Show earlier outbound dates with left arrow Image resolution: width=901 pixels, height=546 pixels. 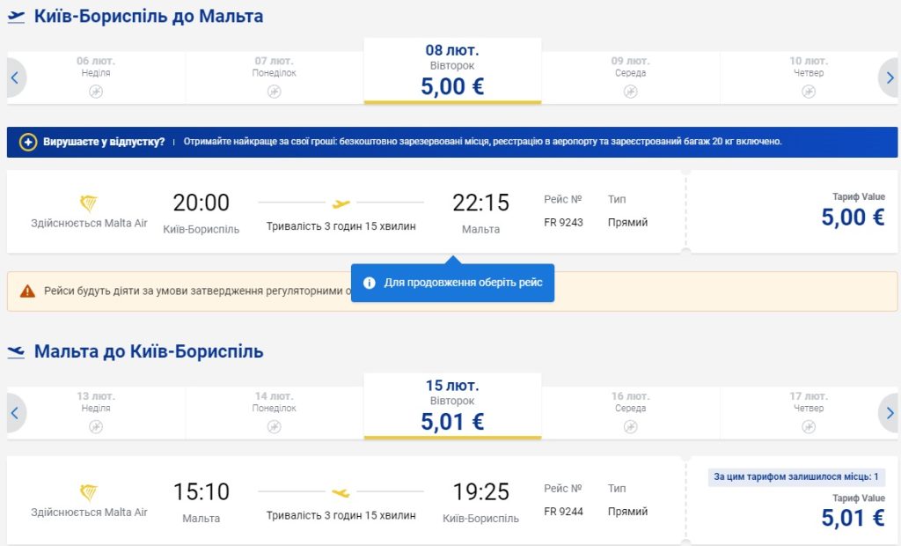[15, 77]
